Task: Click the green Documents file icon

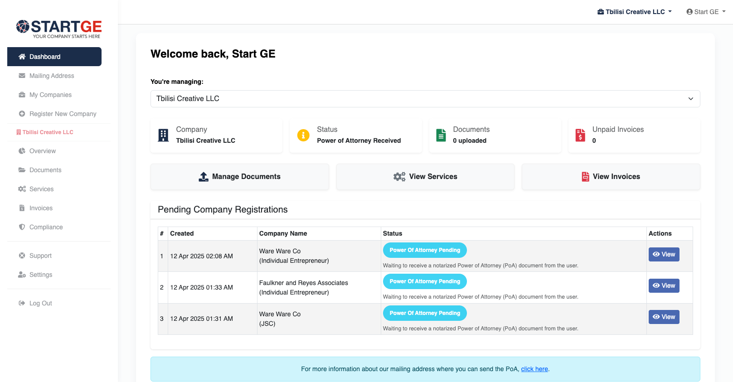Action: point(441,135)
